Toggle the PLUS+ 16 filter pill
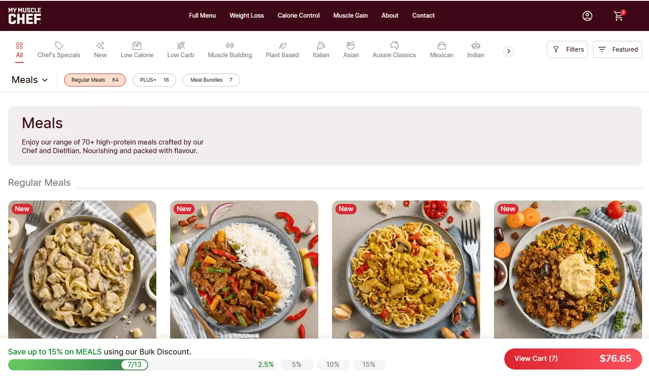The image size is (649, 379). coord(154,80)
